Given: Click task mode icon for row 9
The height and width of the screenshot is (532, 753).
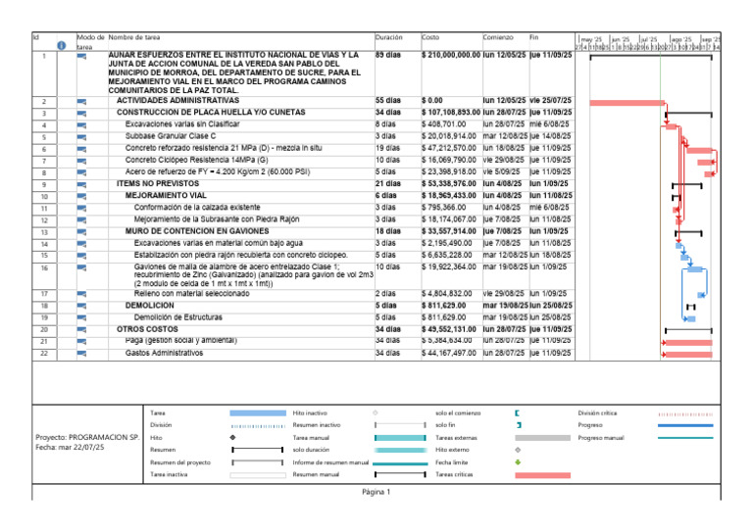Looking at the screenshot, I should click(81, 185).
